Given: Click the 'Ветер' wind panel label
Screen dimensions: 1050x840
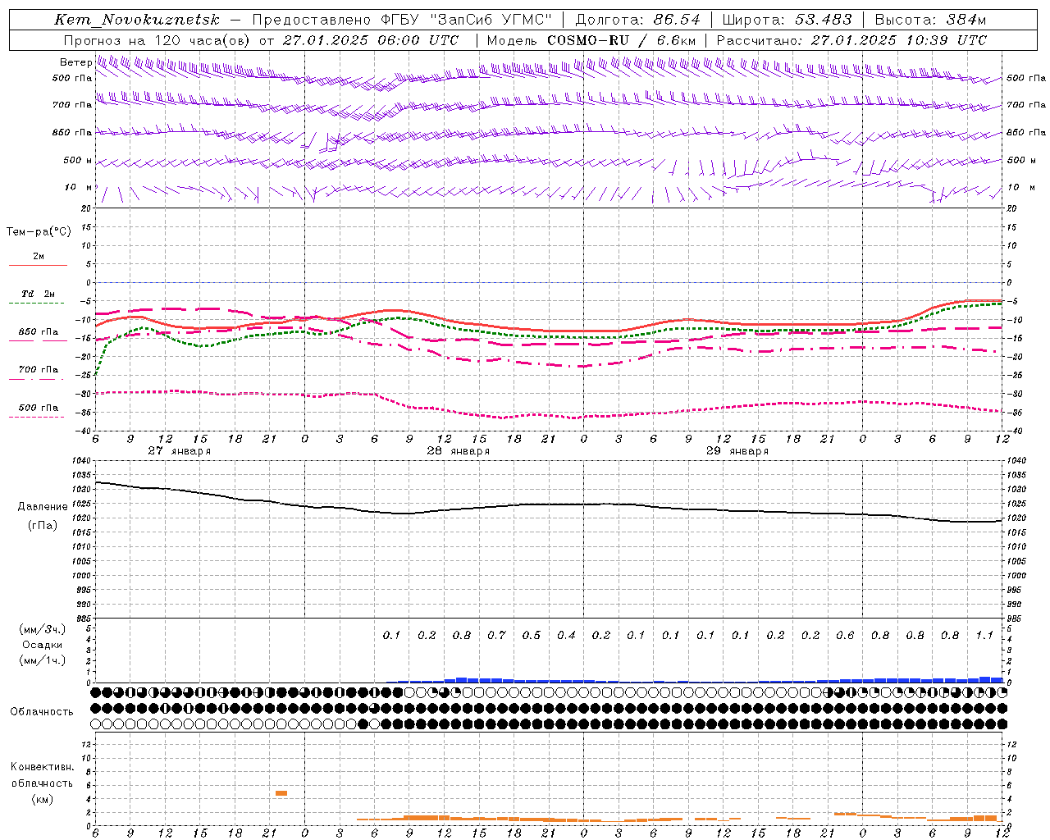Looking at the screenshot, I should pos(75,62).
